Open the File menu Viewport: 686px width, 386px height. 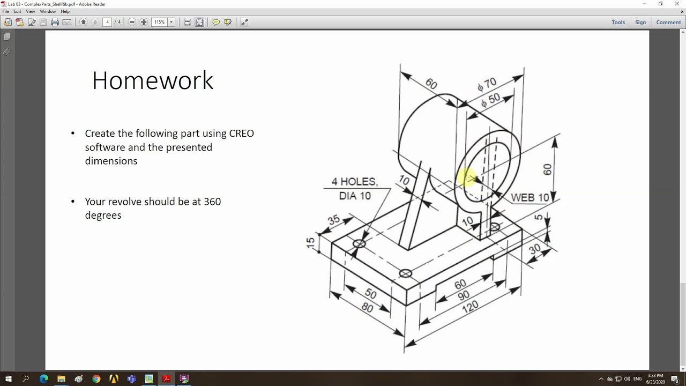[x=5, y=11]
